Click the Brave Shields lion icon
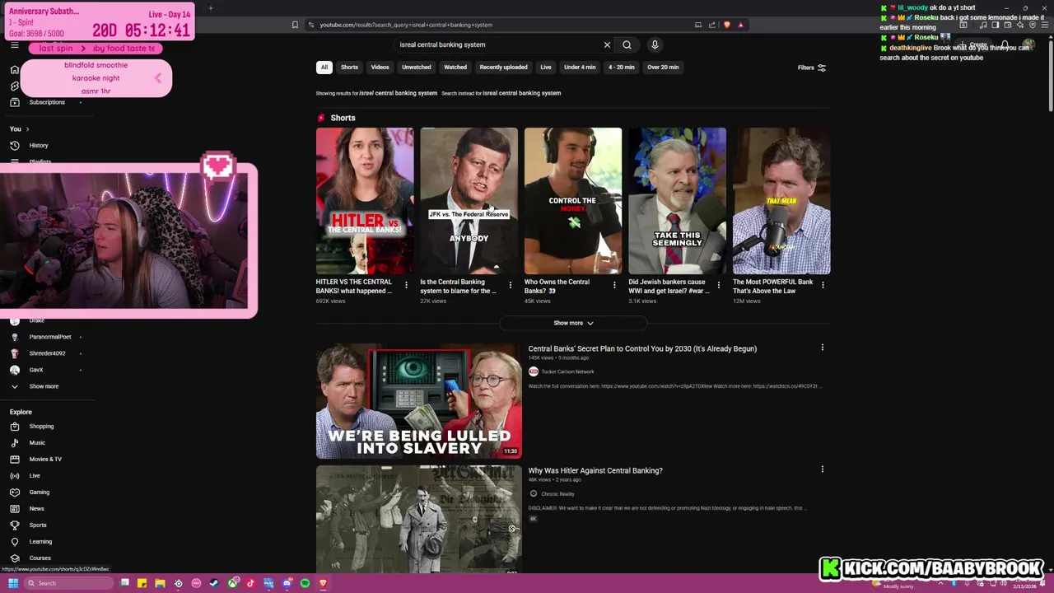Image resolution: width=1054 pixels, height=593 pixels. 726,25
